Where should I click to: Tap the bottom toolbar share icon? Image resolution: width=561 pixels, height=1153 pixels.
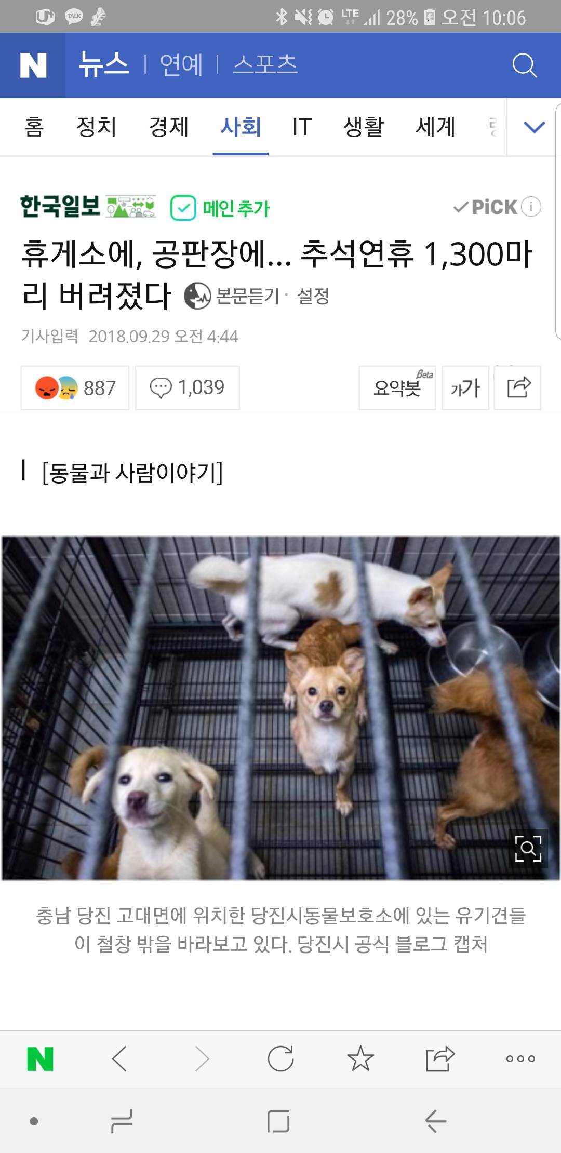click(440, 1059)
